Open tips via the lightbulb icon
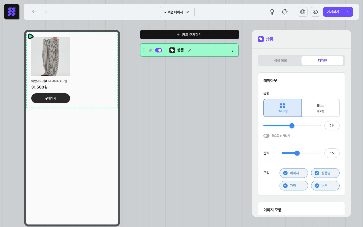The height and width of the screenshot is (227, 363). [x=272, y=12]
